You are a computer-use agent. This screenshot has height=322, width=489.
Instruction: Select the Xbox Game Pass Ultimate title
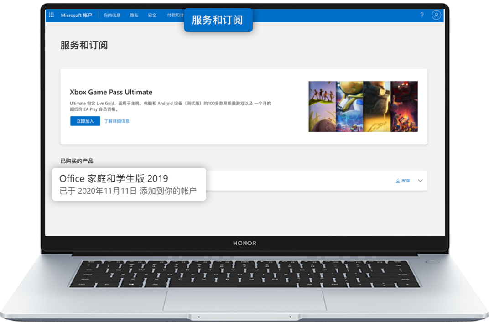[111, 92]
